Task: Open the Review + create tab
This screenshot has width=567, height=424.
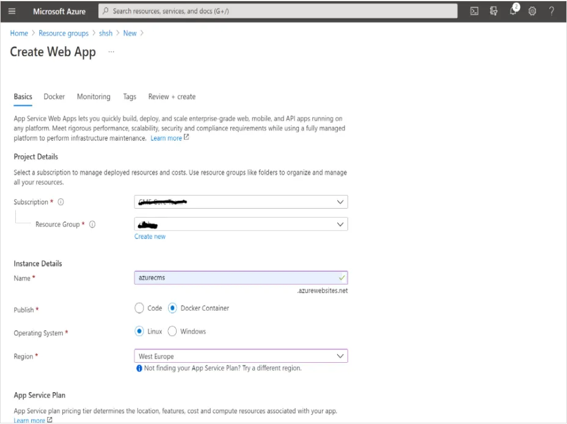Action: point(172,97)
